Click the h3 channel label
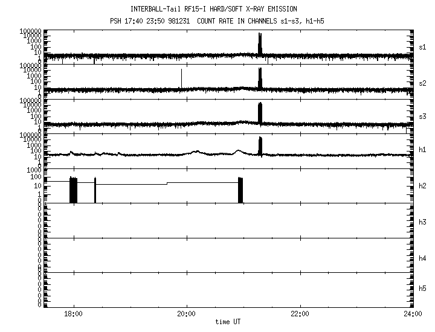The width and height of the screenshot is (435, 332). (423, 222)
